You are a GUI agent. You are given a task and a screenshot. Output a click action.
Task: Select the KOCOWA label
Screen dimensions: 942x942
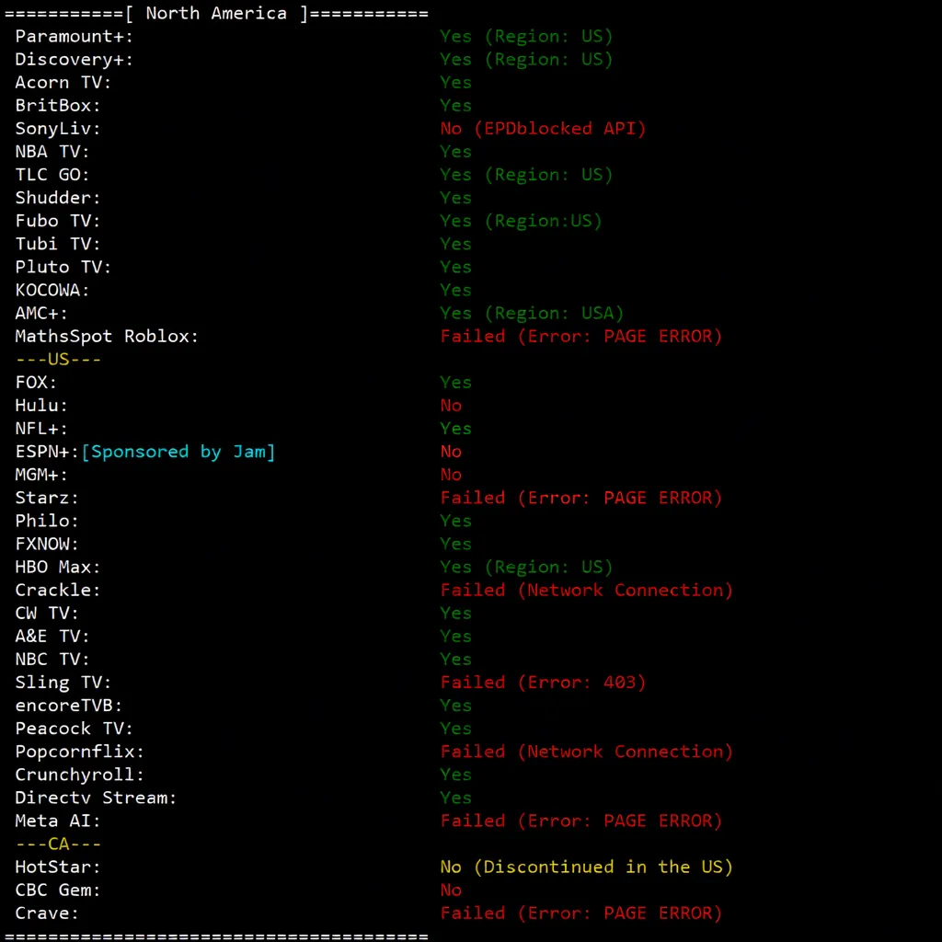[x=52, y=290]
